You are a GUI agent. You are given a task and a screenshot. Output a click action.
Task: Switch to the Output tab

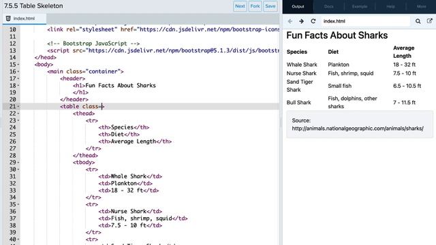[298, 6]
